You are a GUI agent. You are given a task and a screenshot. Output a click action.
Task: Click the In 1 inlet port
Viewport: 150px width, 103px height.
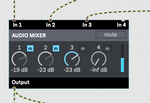coord(14,20)
